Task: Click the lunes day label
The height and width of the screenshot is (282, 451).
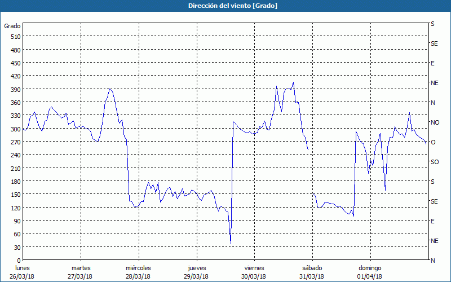Action: tap(23, 268)
